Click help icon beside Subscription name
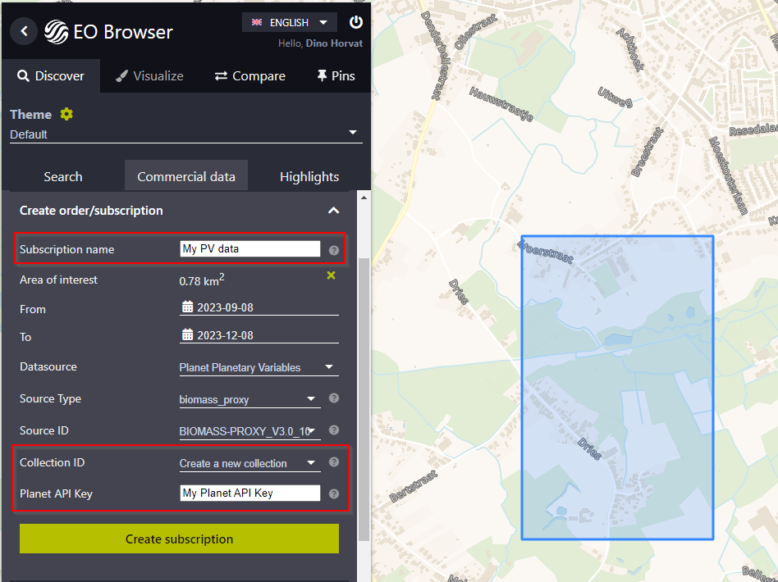778x582 pixels. 334,250
